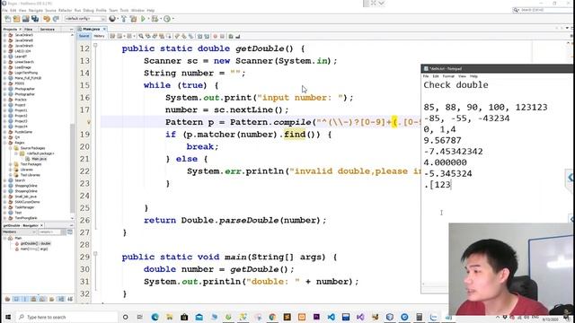
Task: Open the Members dropdown in Navigator
Action: pos(19,232)
